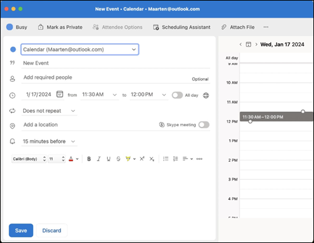Click the Add a location field
The image size is (314, 243).
[89, 125]
